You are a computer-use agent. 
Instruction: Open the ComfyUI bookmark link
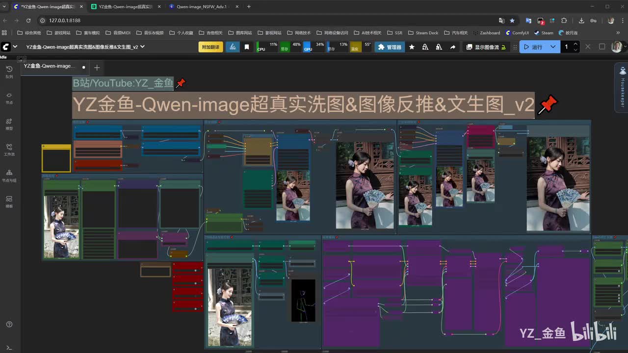517,33
